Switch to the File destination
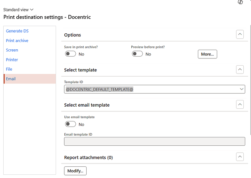This screenshot has height=178, width=251. (x=9, y=69)
